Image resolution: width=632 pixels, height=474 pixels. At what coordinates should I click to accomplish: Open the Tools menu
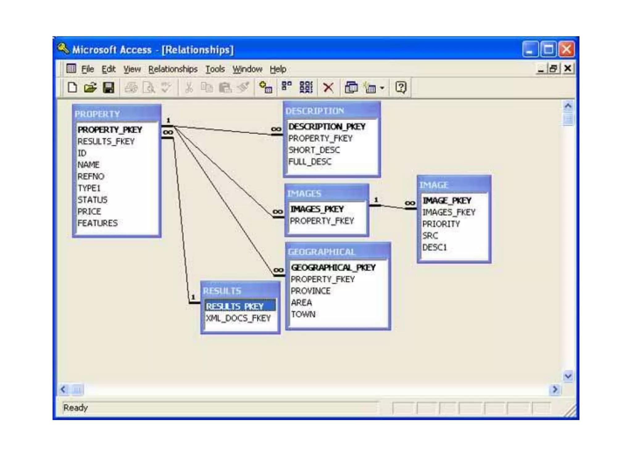(x=215, y=69)
